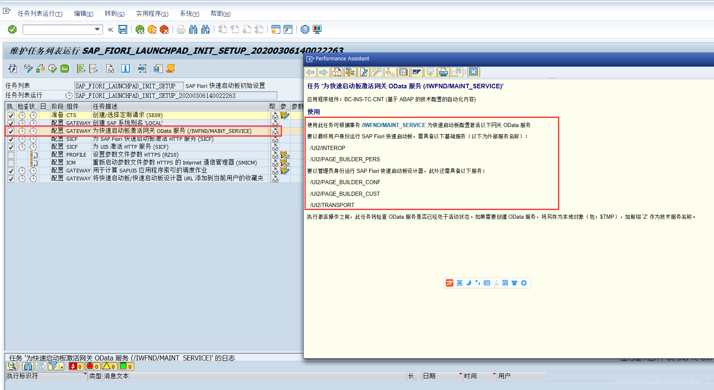Click the 组件 column header
Viewport: 714px width, 390px height.
click(x=78, y=107)
